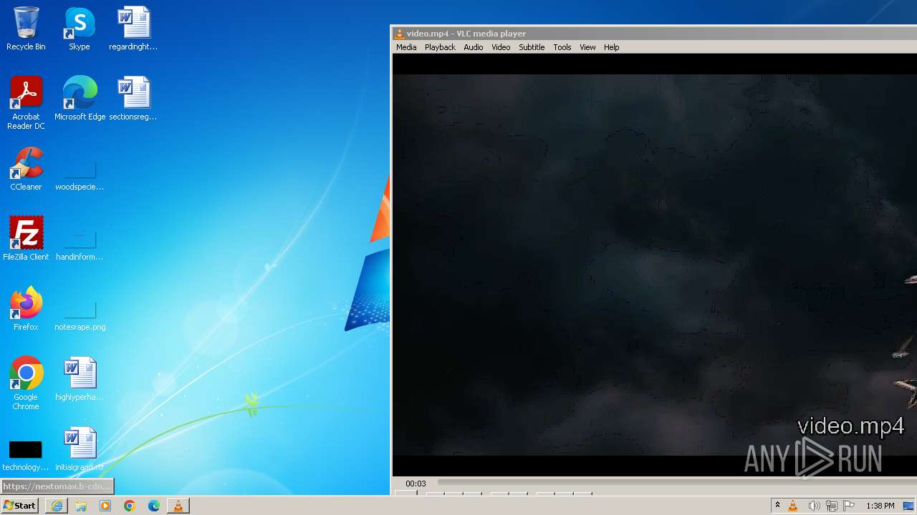Launch Firefox from the desktop

click(26, 309)
